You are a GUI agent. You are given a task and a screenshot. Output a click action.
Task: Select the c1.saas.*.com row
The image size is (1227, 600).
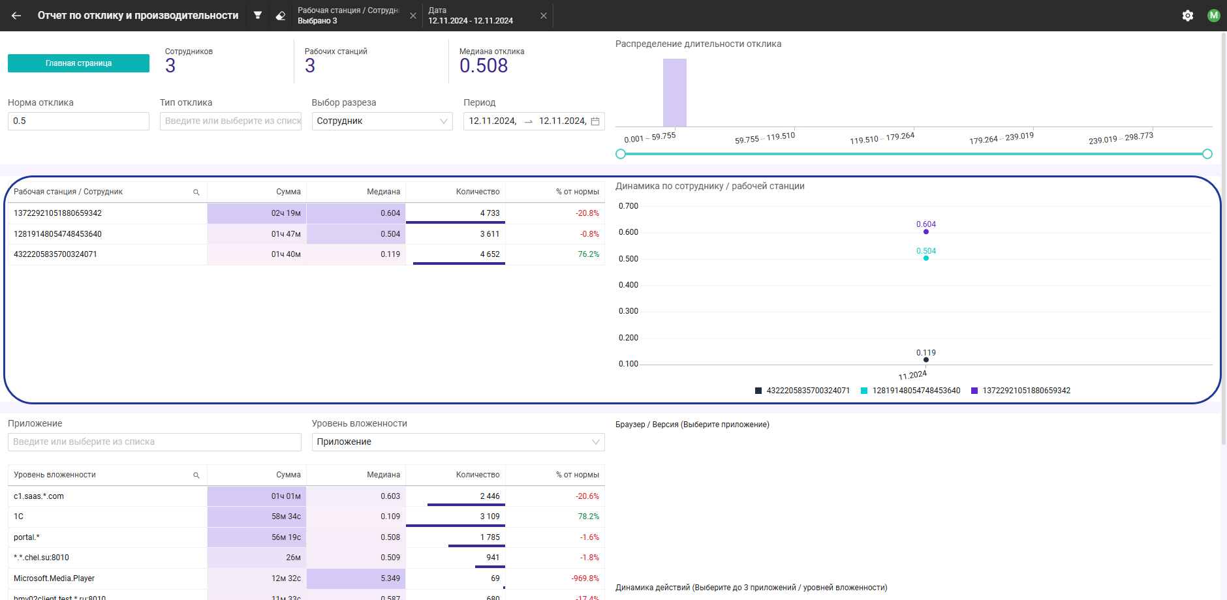(306, 496)
